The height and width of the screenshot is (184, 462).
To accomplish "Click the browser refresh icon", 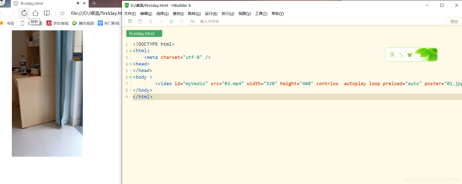I will coord(24,13).
